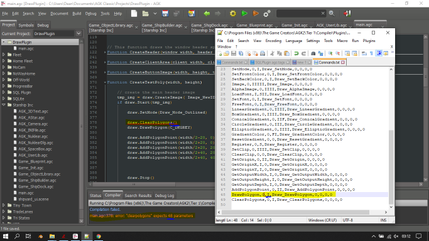Viewport: 429px width, 241px height.
Task: Save all documents in Notepad++ toolbar
Action: [x=241, y=53]
